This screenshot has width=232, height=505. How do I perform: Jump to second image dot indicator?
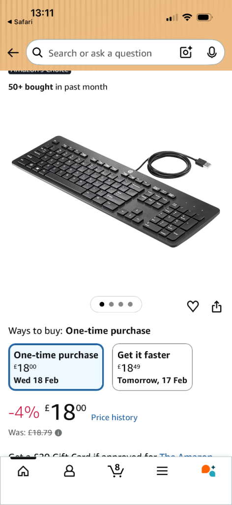tap(112, 304)
